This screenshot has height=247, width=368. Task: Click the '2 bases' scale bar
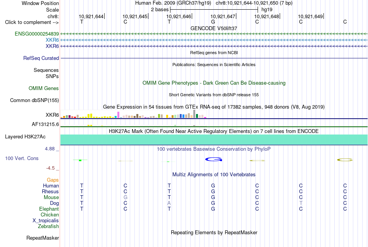point(214,10)
